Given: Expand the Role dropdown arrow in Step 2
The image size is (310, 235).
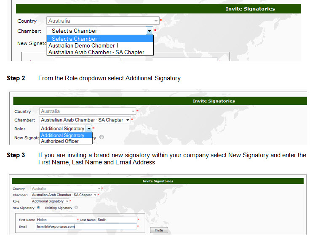Looking at the screenshot, I should [88, 129].
